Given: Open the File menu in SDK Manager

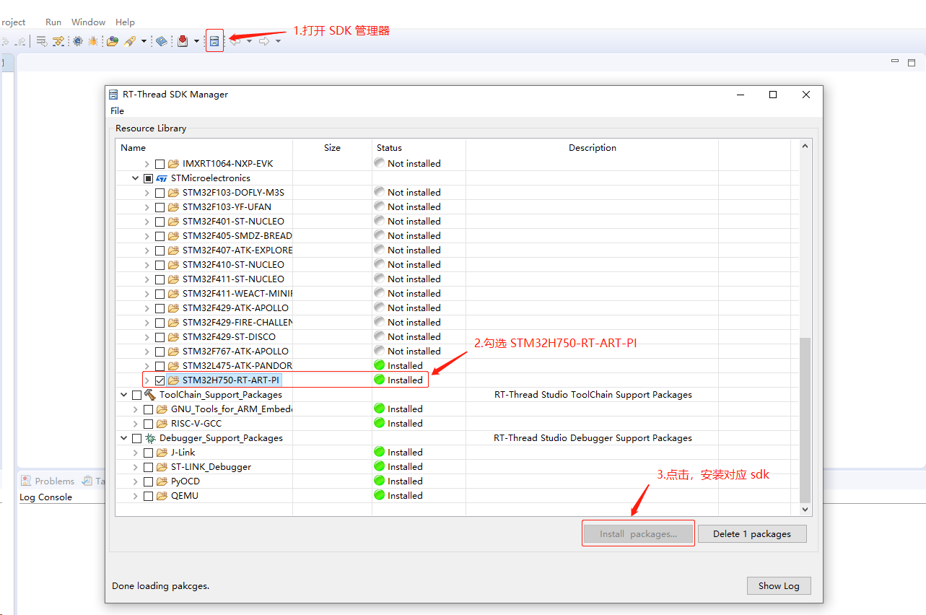Looking at the screenshot, I should (x=117, y=110).
